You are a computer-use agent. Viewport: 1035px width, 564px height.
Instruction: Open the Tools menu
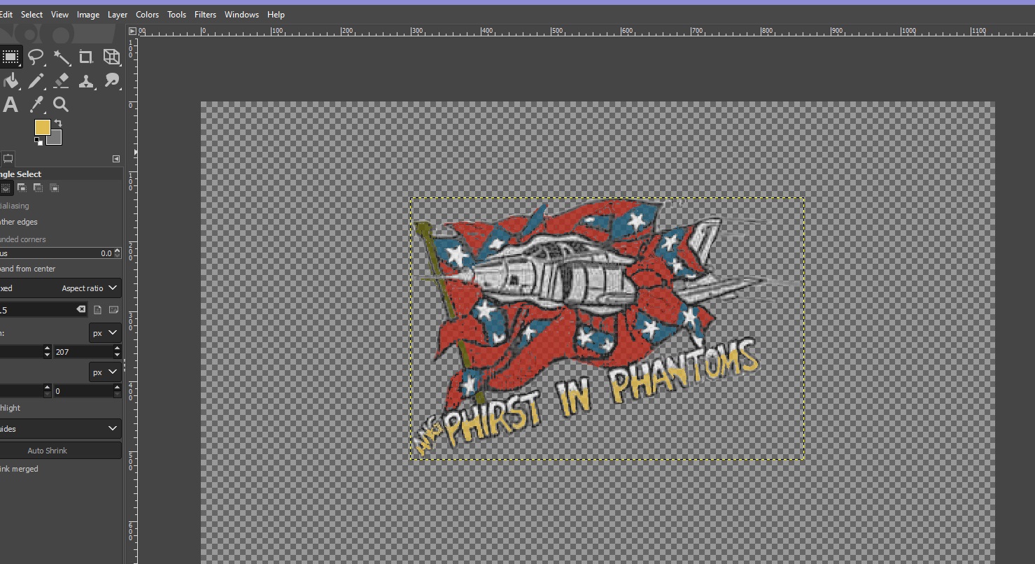click(x=176, y=14)
